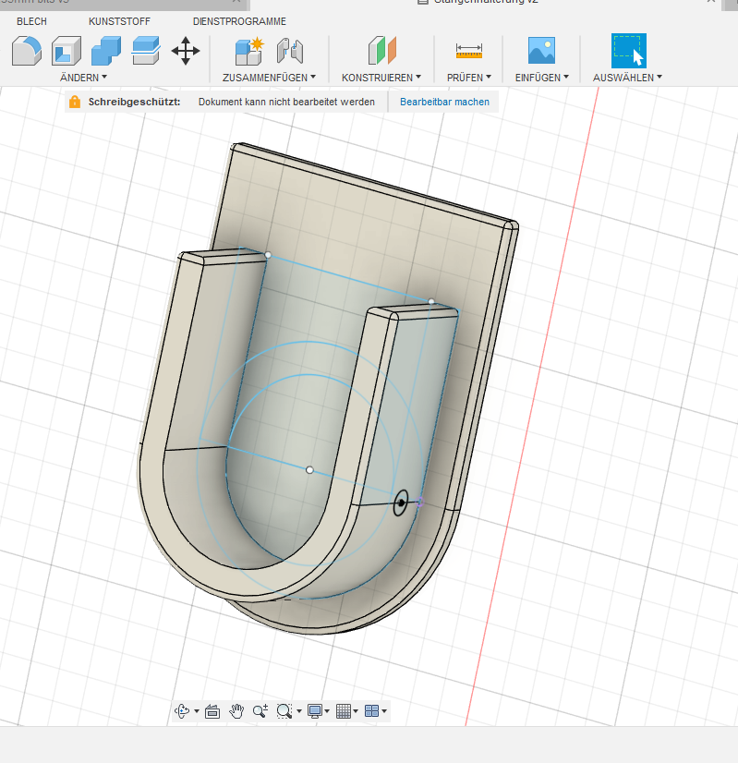Open the arrow next to Grid icon
The height and width of the screenshot is (763, 738).
point(356,711)
